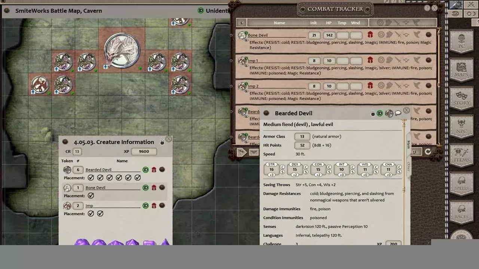Screen dimensions: 479x269
Task: Toggle first Bearded Devil placement checkmark
Action: click(x=91, y=178)
